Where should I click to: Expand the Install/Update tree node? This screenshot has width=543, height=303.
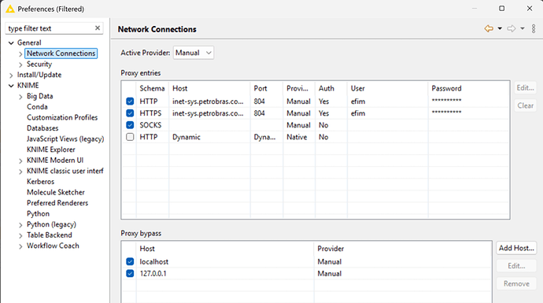pyautogui.click(x=11, y=75)
